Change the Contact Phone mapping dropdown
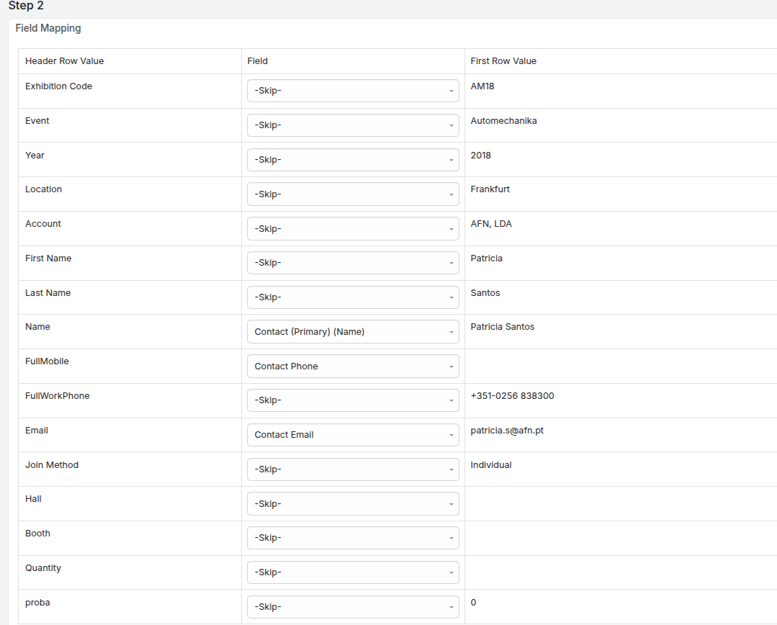The image size is (777, 625). click(x=353, y=367)
